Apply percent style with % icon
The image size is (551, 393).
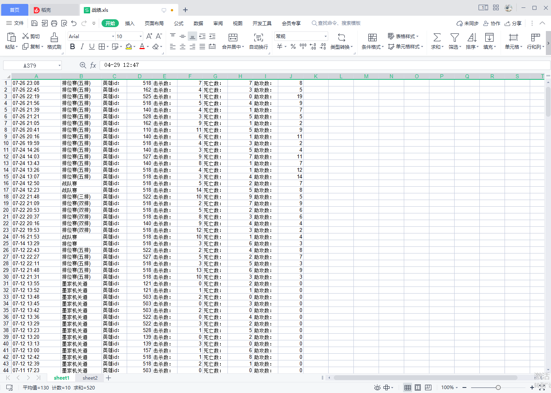click(x=293, y=47)
